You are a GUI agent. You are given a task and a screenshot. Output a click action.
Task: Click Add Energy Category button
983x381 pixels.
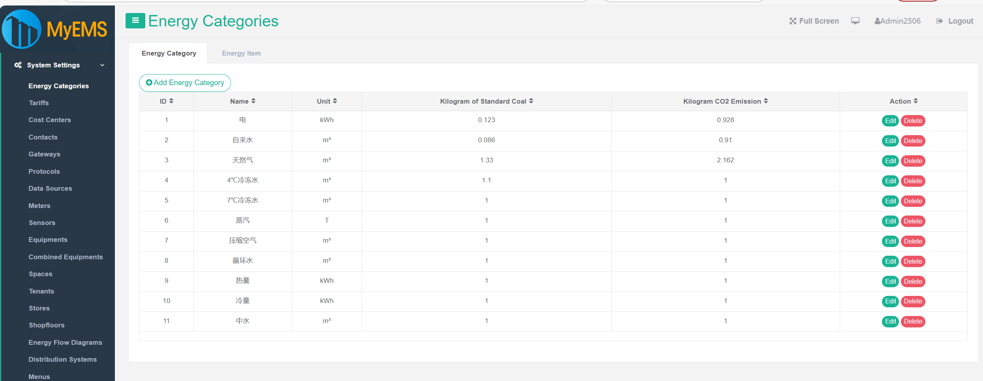pos(185,83)
